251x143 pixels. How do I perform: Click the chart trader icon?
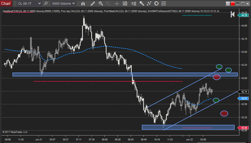coord(134,4)
